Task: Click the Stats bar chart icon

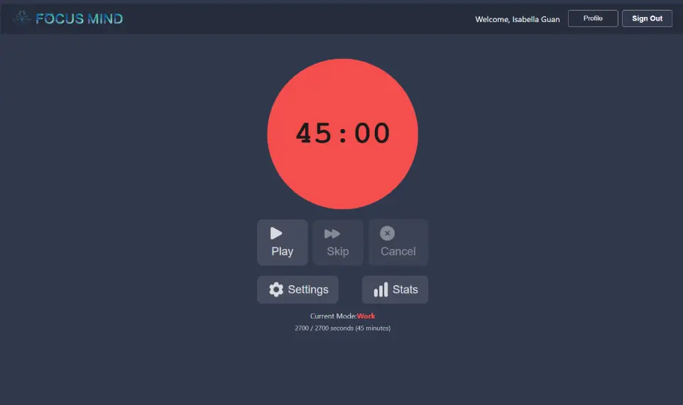Action: click(381, 289)
